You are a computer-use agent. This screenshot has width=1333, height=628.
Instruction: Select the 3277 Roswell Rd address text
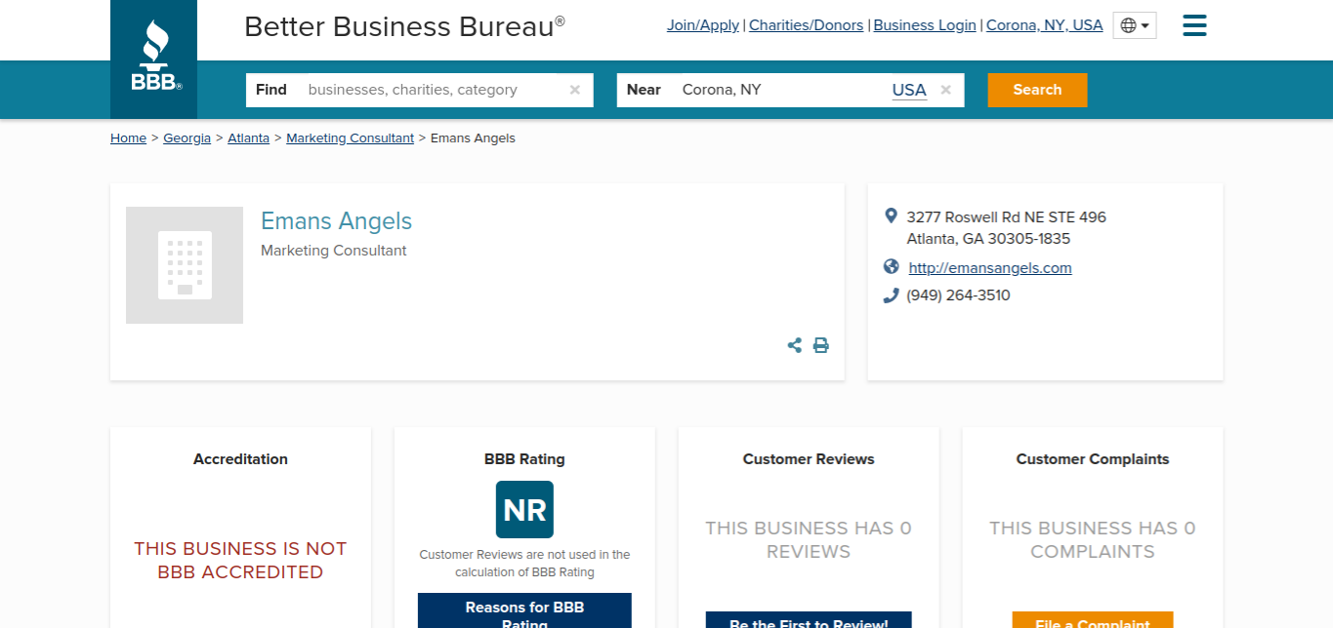point(1006,228)
